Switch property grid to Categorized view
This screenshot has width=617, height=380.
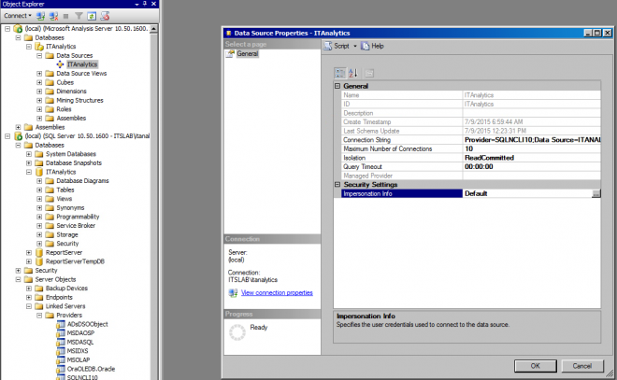340,73
